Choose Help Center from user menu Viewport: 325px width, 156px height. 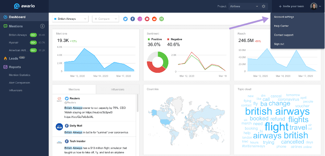(x=281, y=26)
